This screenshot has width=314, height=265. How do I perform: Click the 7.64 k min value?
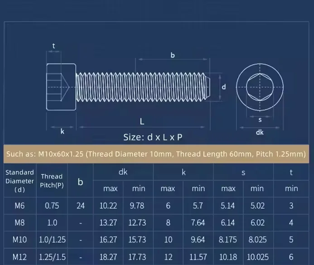(198, 222)
